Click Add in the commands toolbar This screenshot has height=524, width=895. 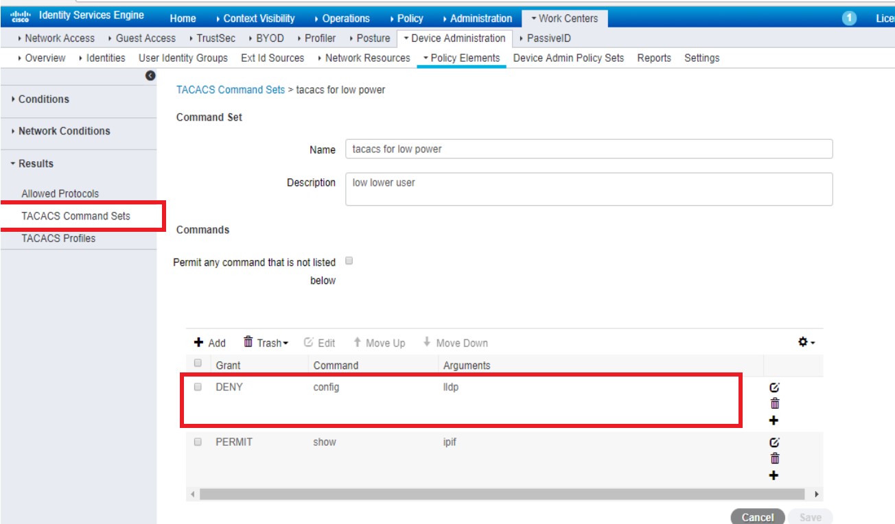(x=210, y=343)
